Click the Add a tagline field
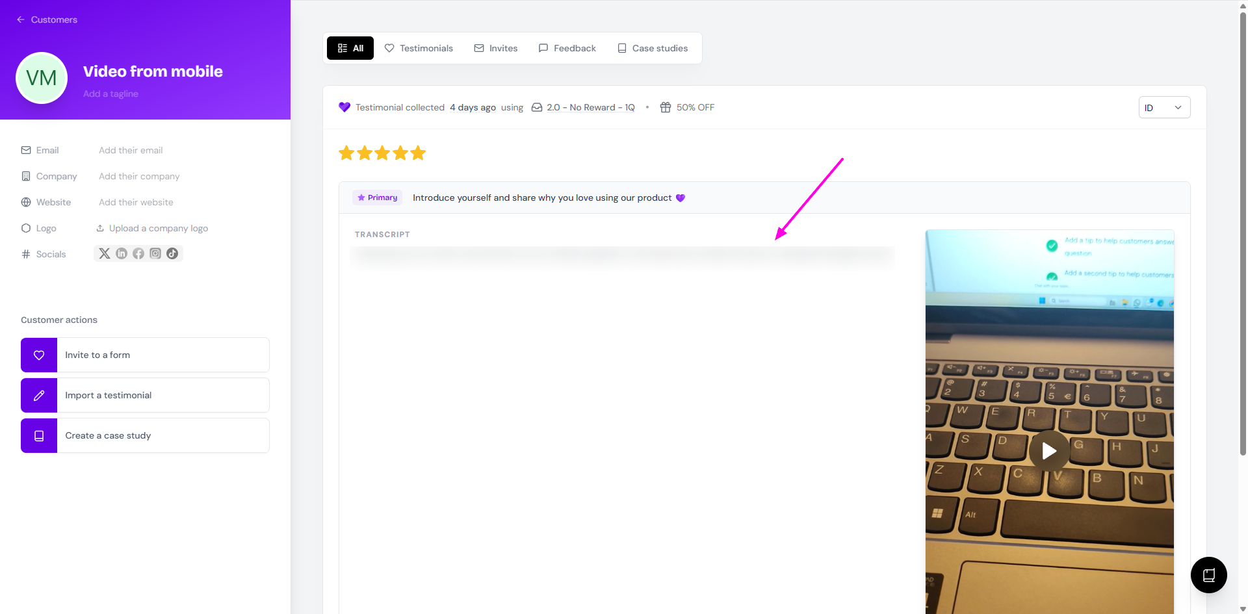Viewport: 1248px width, 614px height. (110, 94)
